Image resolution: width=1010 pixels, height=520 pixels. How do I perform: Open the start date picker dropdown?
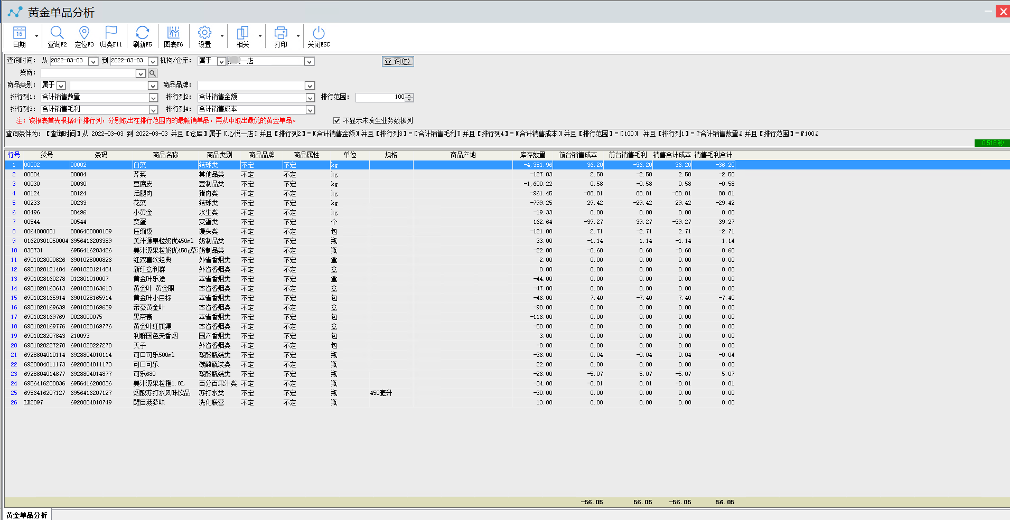(x=93, y=61)
